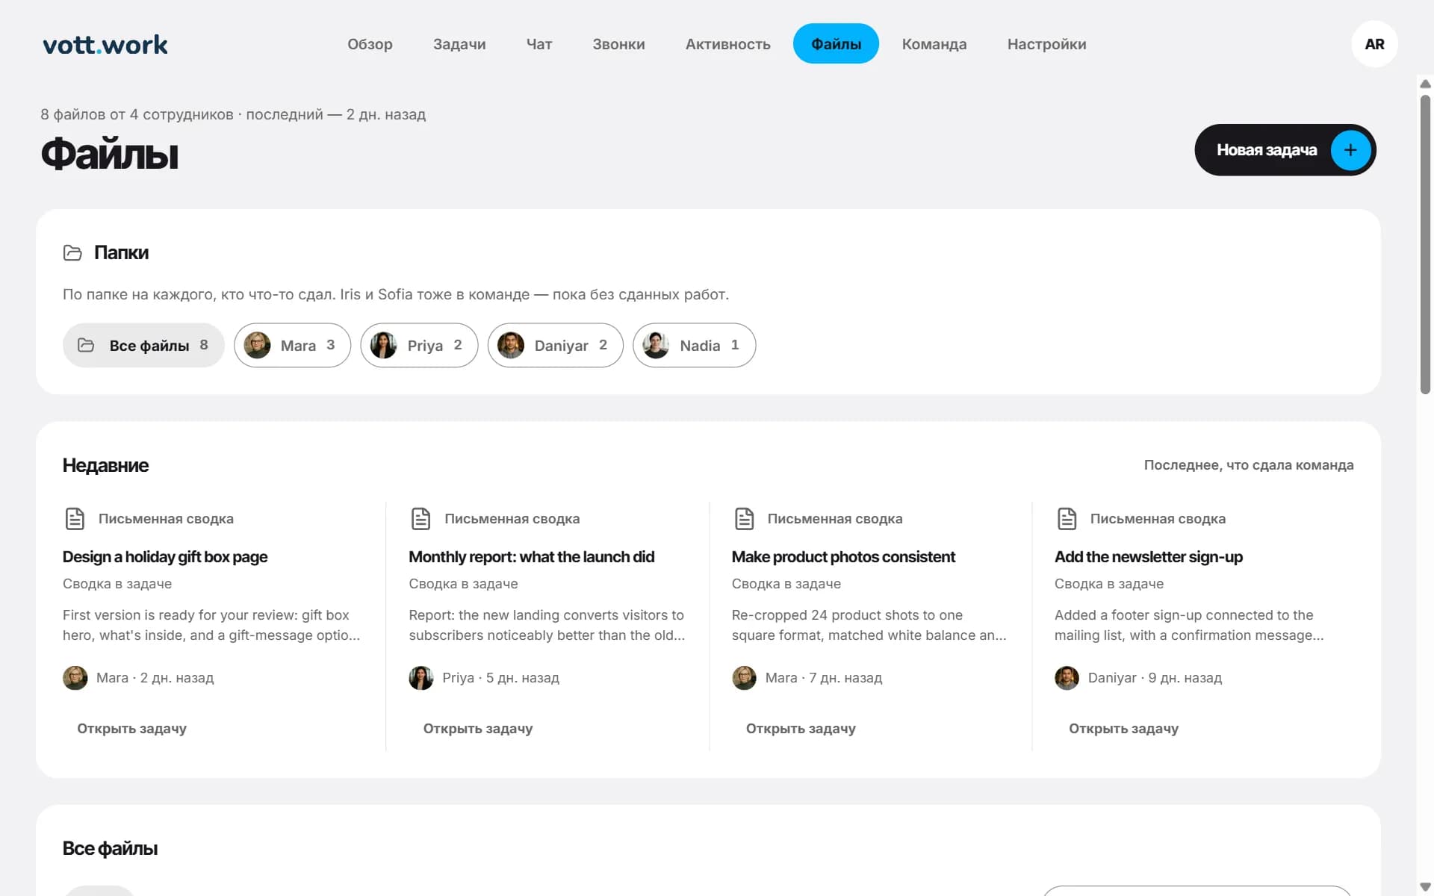
Task: Go to Настройки tab
Action: point(1046,44)
